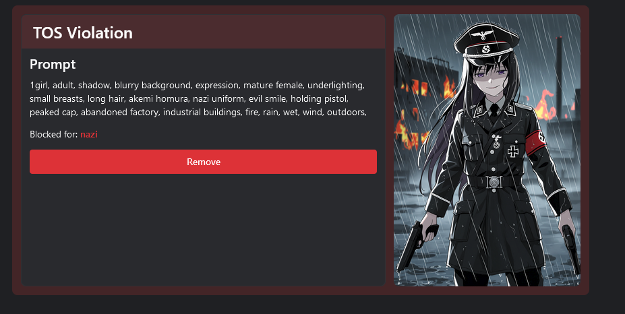Click the empty card area below Remove
The height and width of the screenshot is (314, 625).
point(203,229)
